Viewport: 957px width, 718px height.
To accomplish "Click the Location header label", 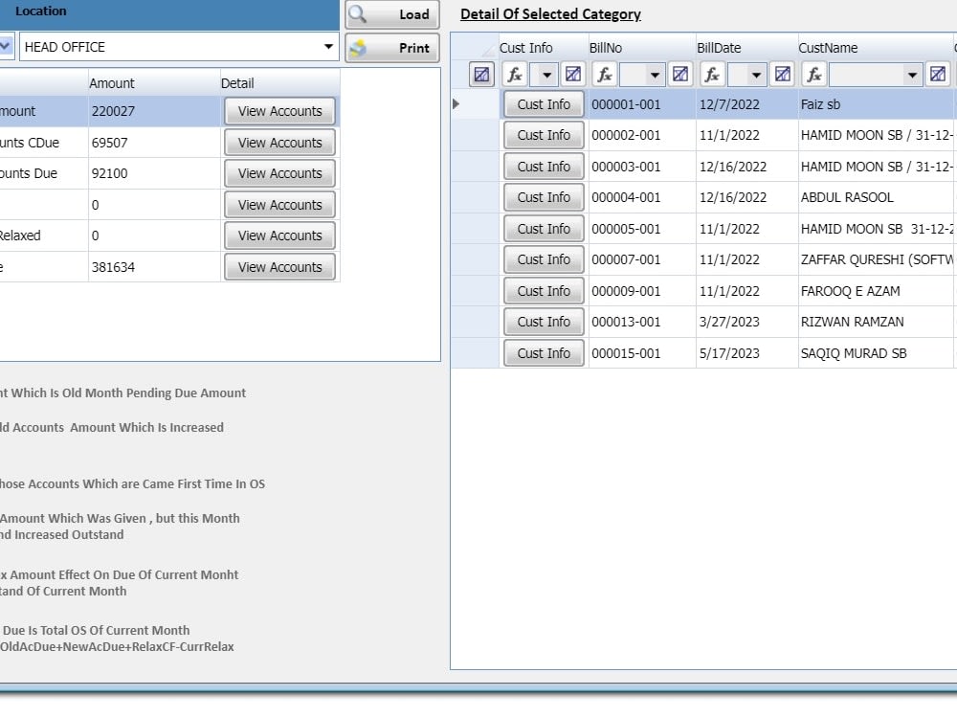I will point(40,11).
